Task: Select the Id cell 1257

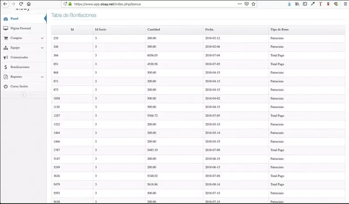Action: pyautogui.click(x=57, y=115)
